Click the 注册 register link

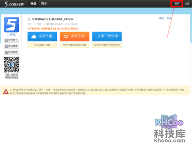point(187,3)
